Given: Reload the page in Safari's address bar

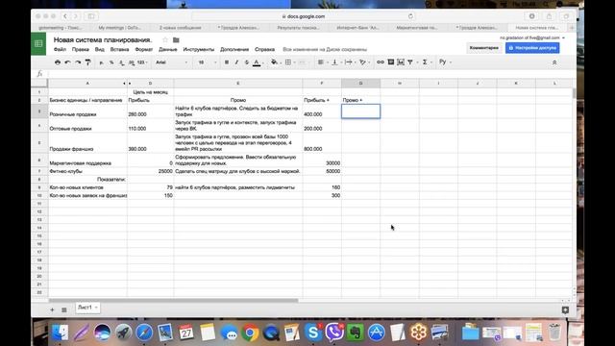Looking at the screenshot, I should (x=410, y=16).
